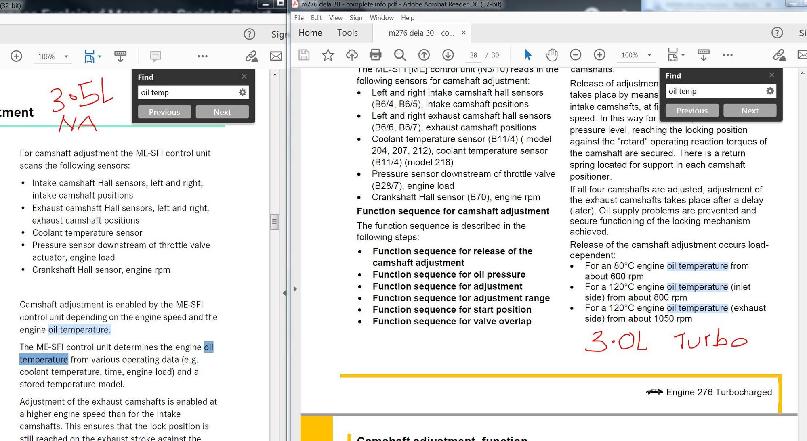Select the Hand pan tool
The image size is (807, 441).
pos(551,55)
